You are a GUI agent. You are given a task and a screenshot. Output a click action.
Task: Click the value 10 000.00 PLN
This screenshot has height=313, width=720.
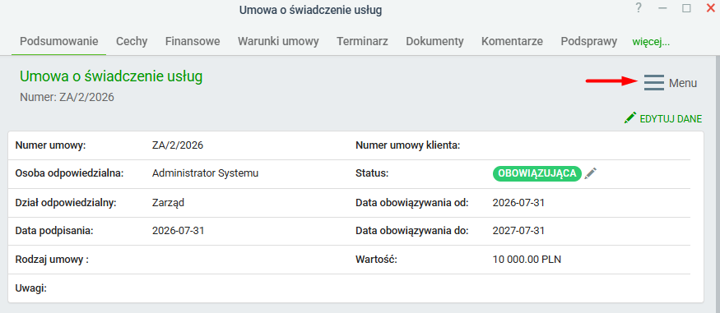(x=527, y=260)
